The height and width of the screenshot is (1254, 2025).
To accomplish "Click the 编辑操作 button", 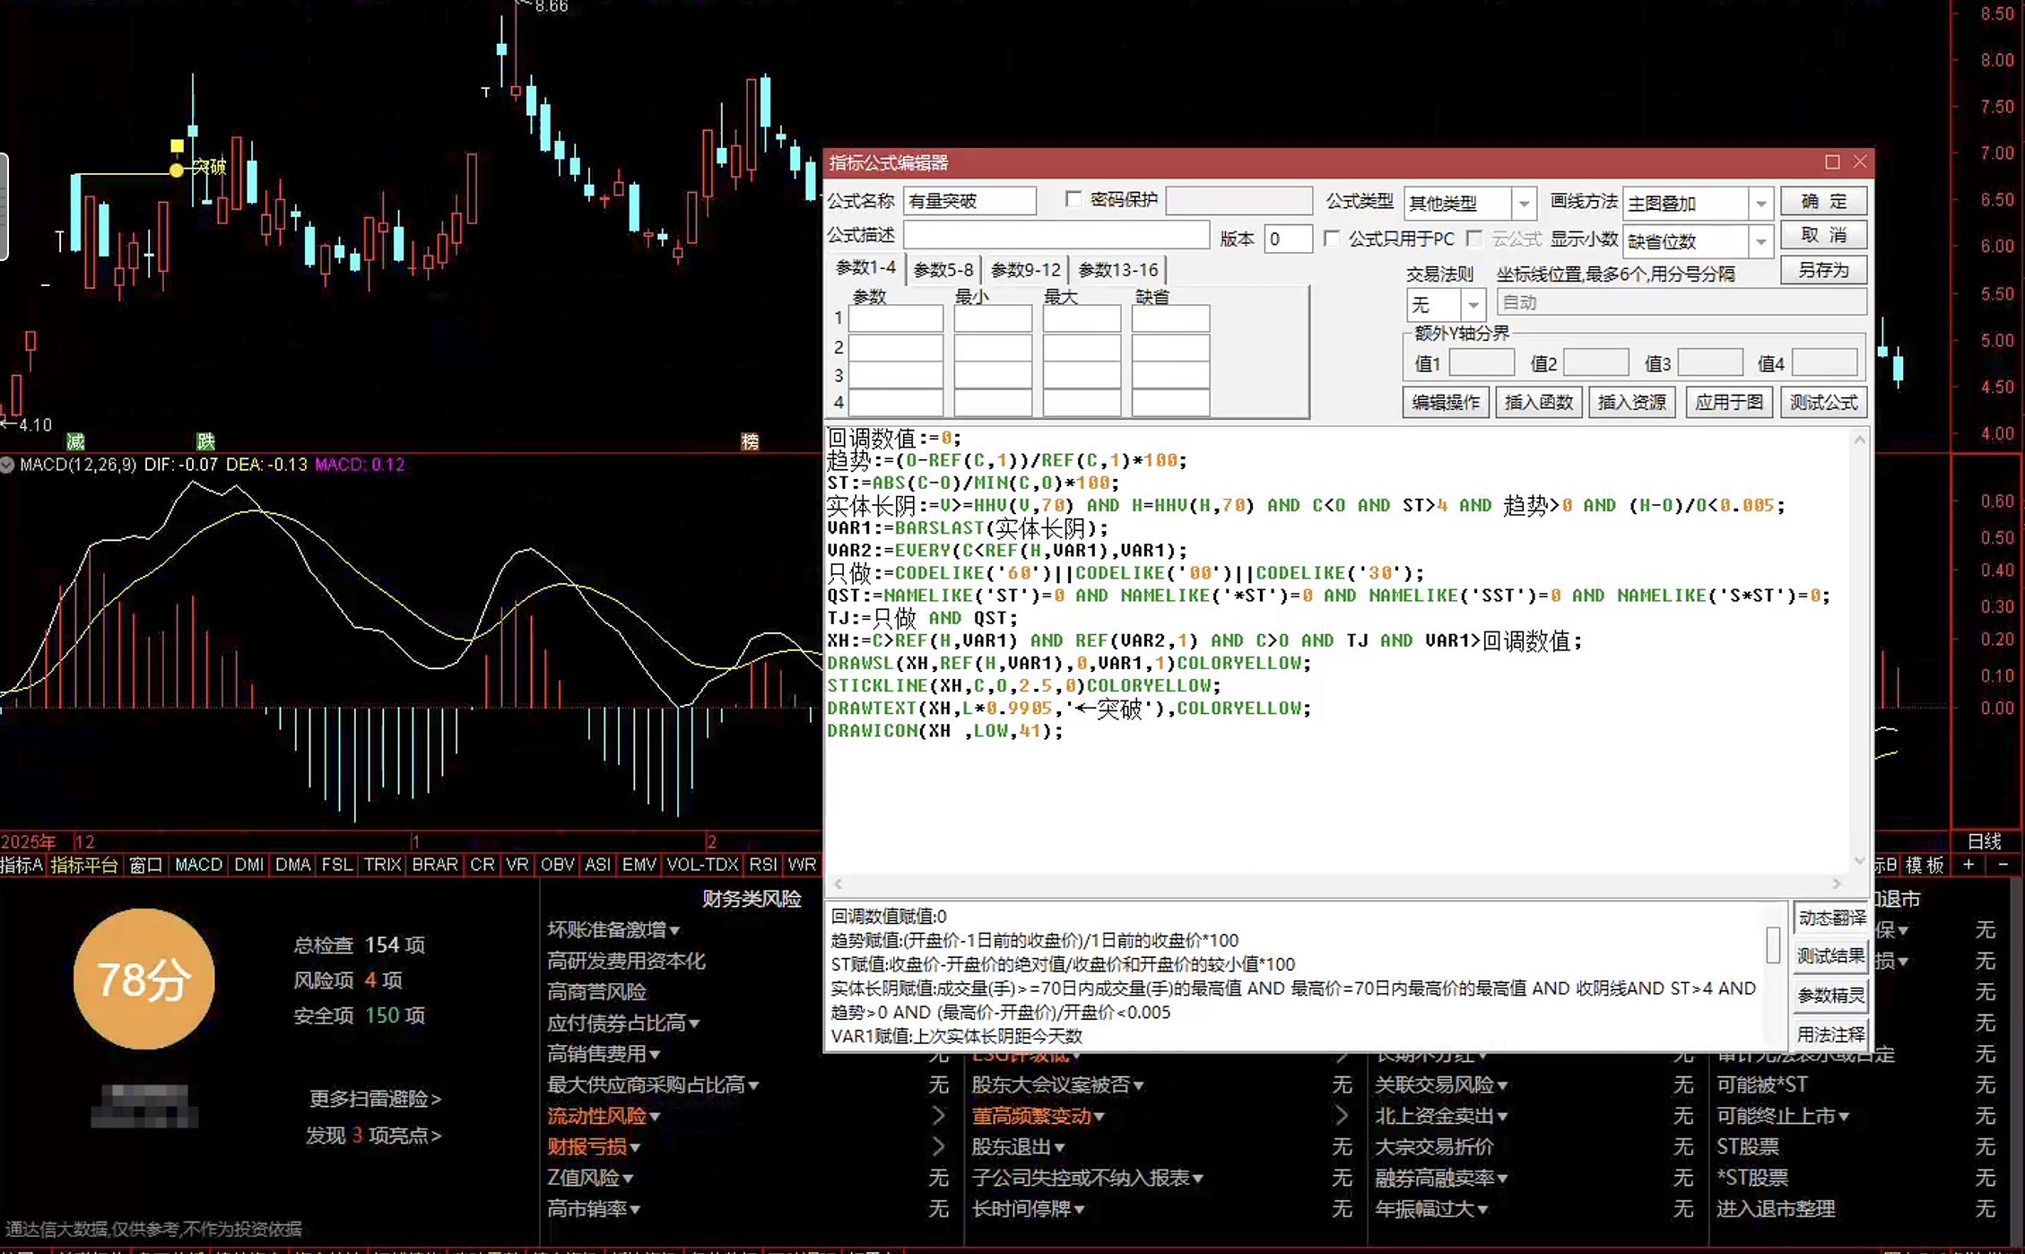I will [1446, 402].
